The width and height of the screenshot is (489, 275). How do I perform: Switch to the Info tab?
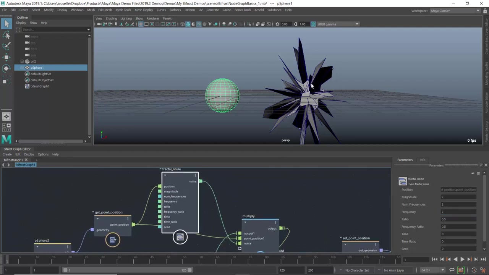click(x=423, y=160)
